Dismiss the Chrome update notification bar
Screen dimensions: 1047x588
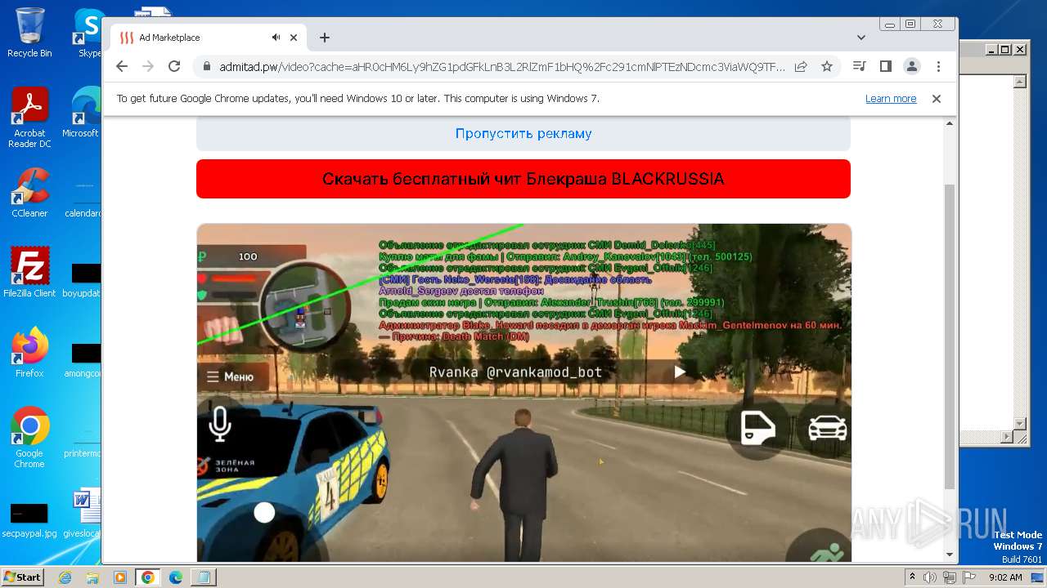(937, 99)
